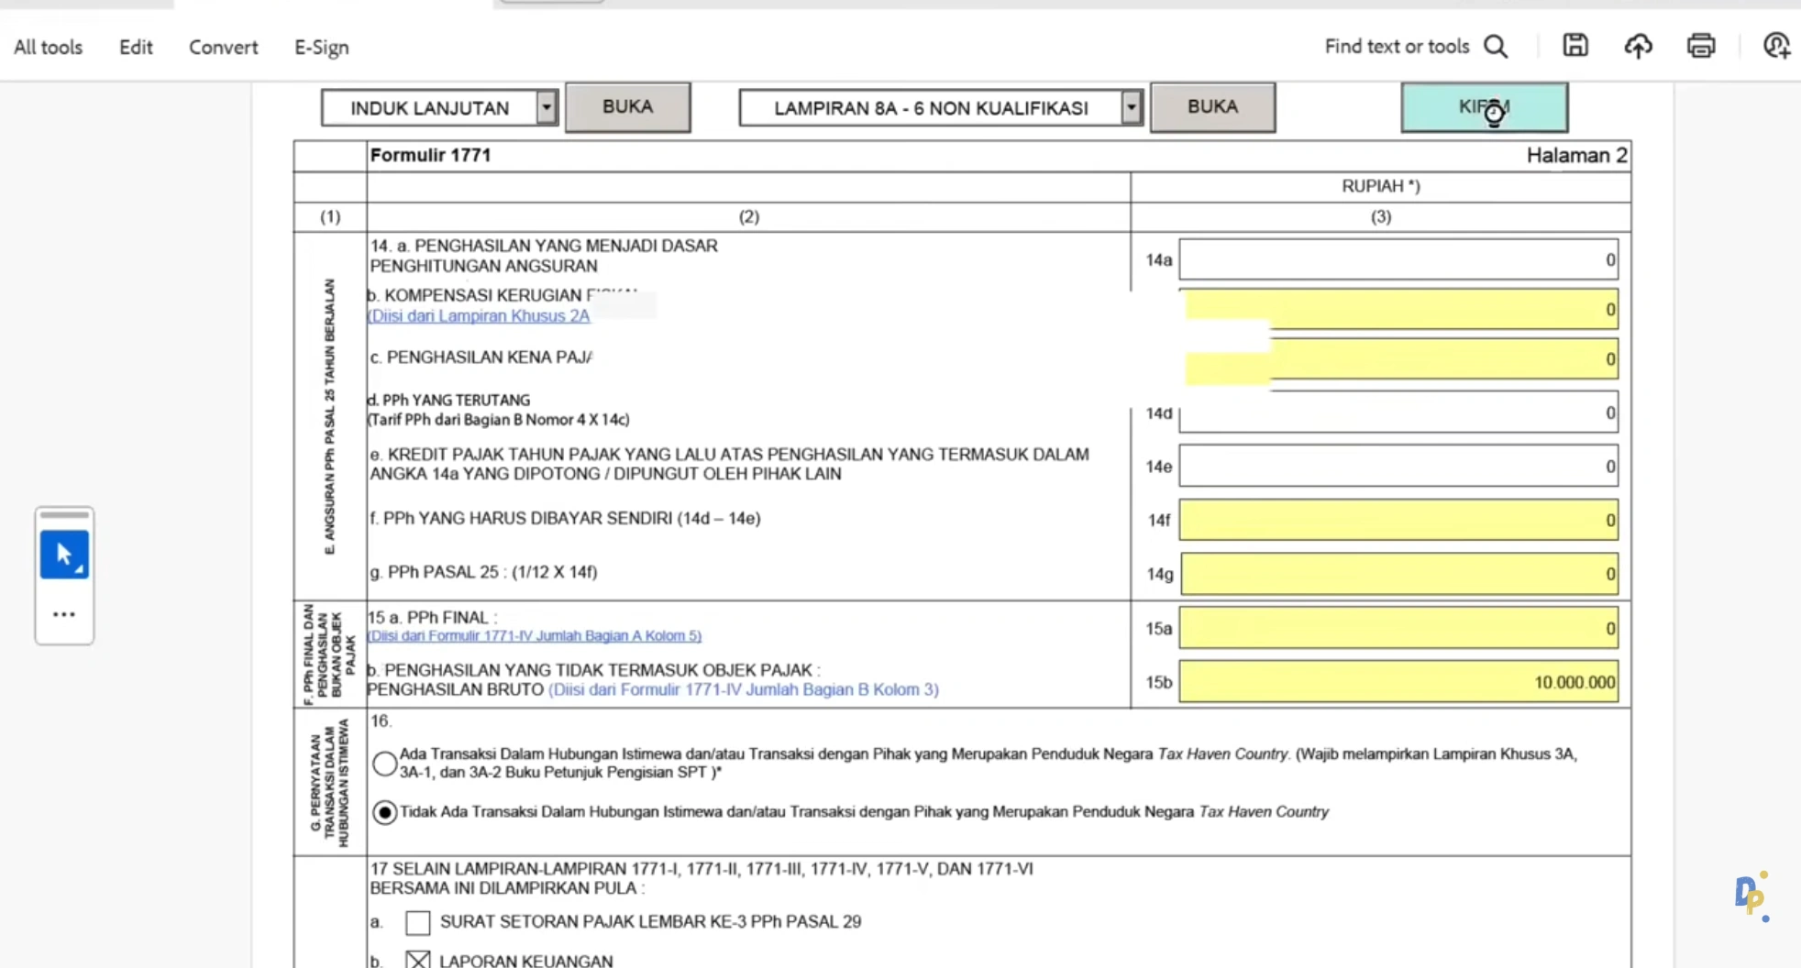
Task: Check Surat Setoran Pajak Lembar Ke-3 box
Action: (x=418, y=922)
